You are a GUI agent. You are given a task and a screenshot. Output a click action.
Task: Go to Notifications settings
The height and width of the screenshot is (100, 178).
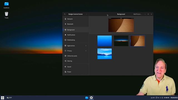tap(76, 35)
